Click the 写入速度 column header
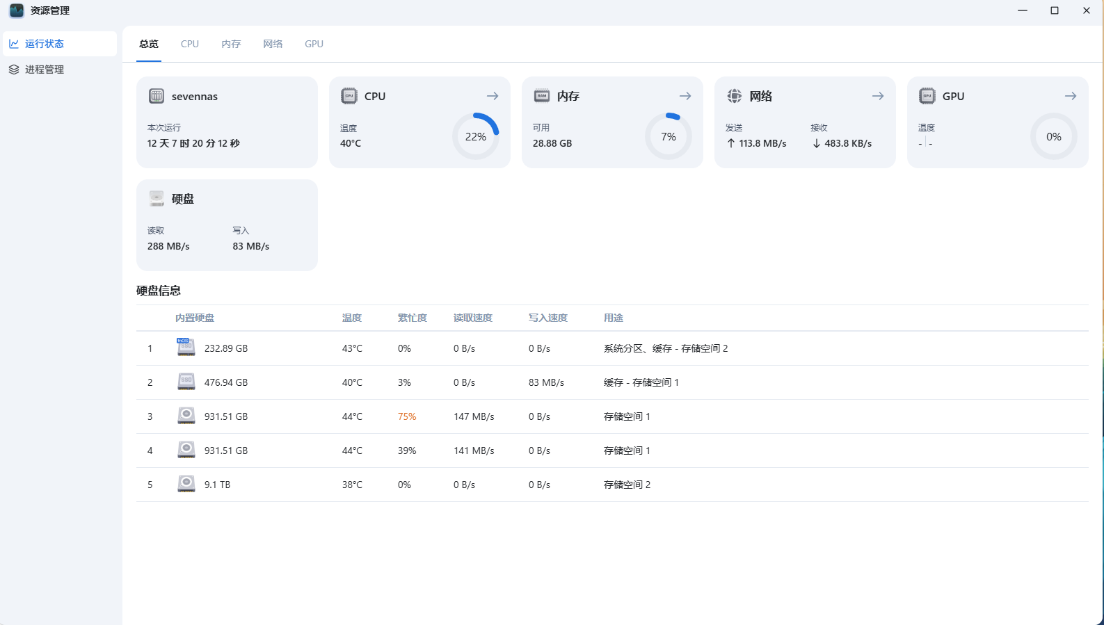 tap(548, 318)
